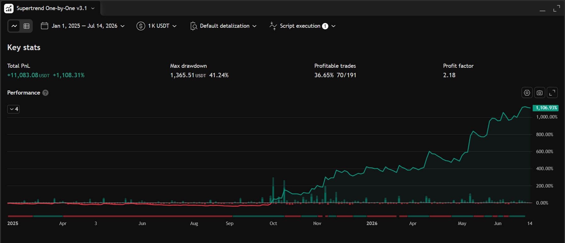Click the calendar icon for date range
Image resolution: width=565 pixels, height=243 pixels.
(x=44, y=26)
